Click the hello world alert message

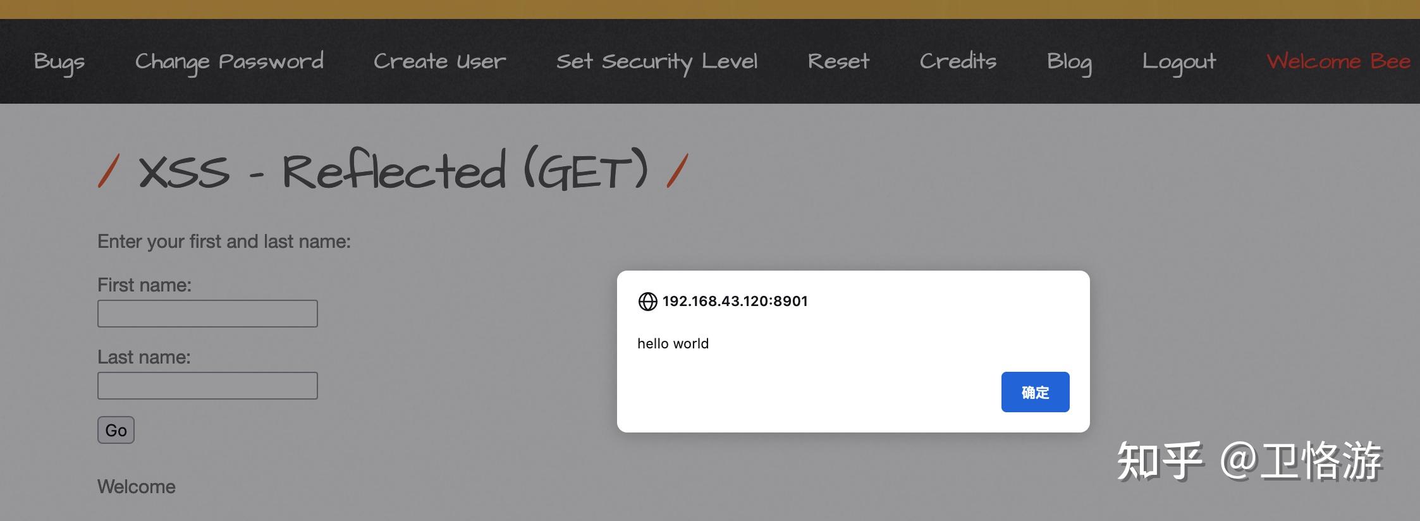[x=673, y=343]
